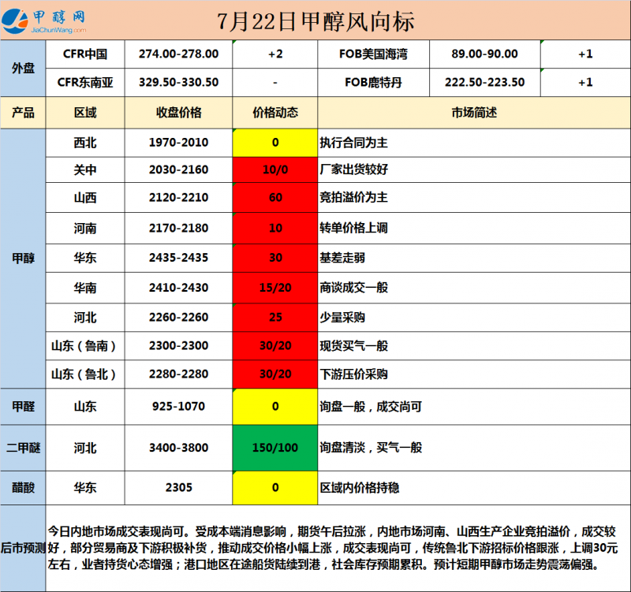Click the text 区域内价格持稳
Screen dimensions: 631x592
360,488
